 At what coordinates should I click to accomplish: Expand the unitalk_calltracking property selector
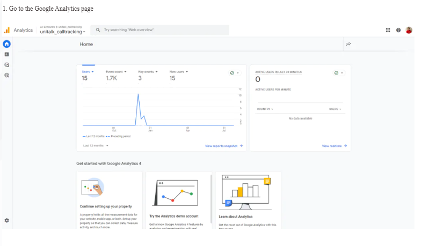click(62, 32)
